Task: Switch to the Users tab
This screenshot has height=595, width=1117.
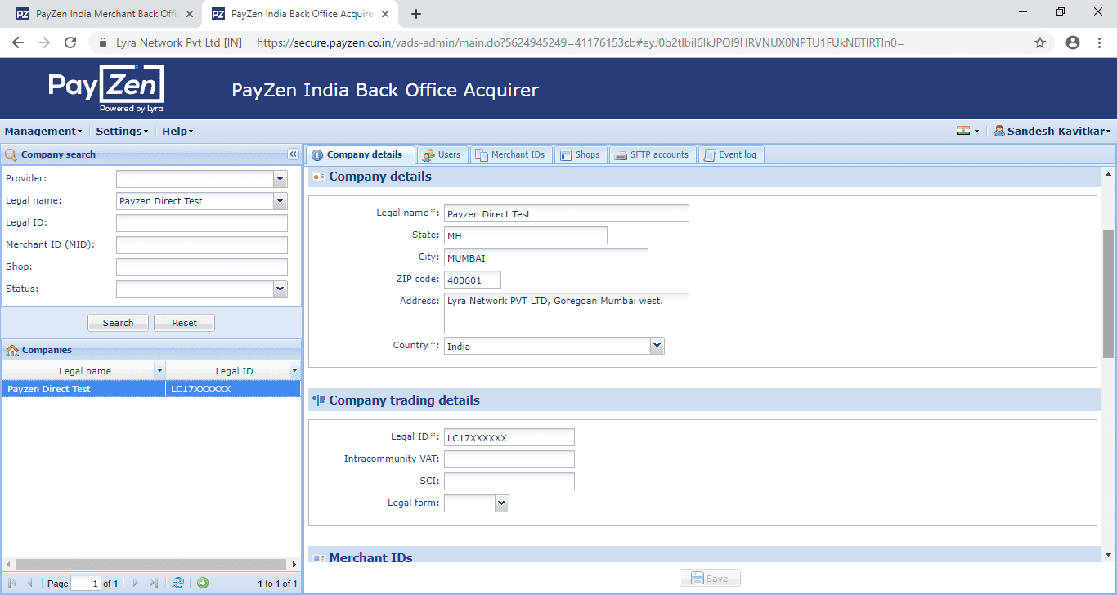Action: point(442,154)
